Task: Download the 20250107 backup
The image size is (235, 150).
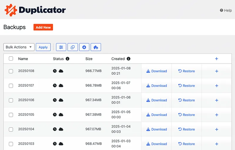Action: 157,86
